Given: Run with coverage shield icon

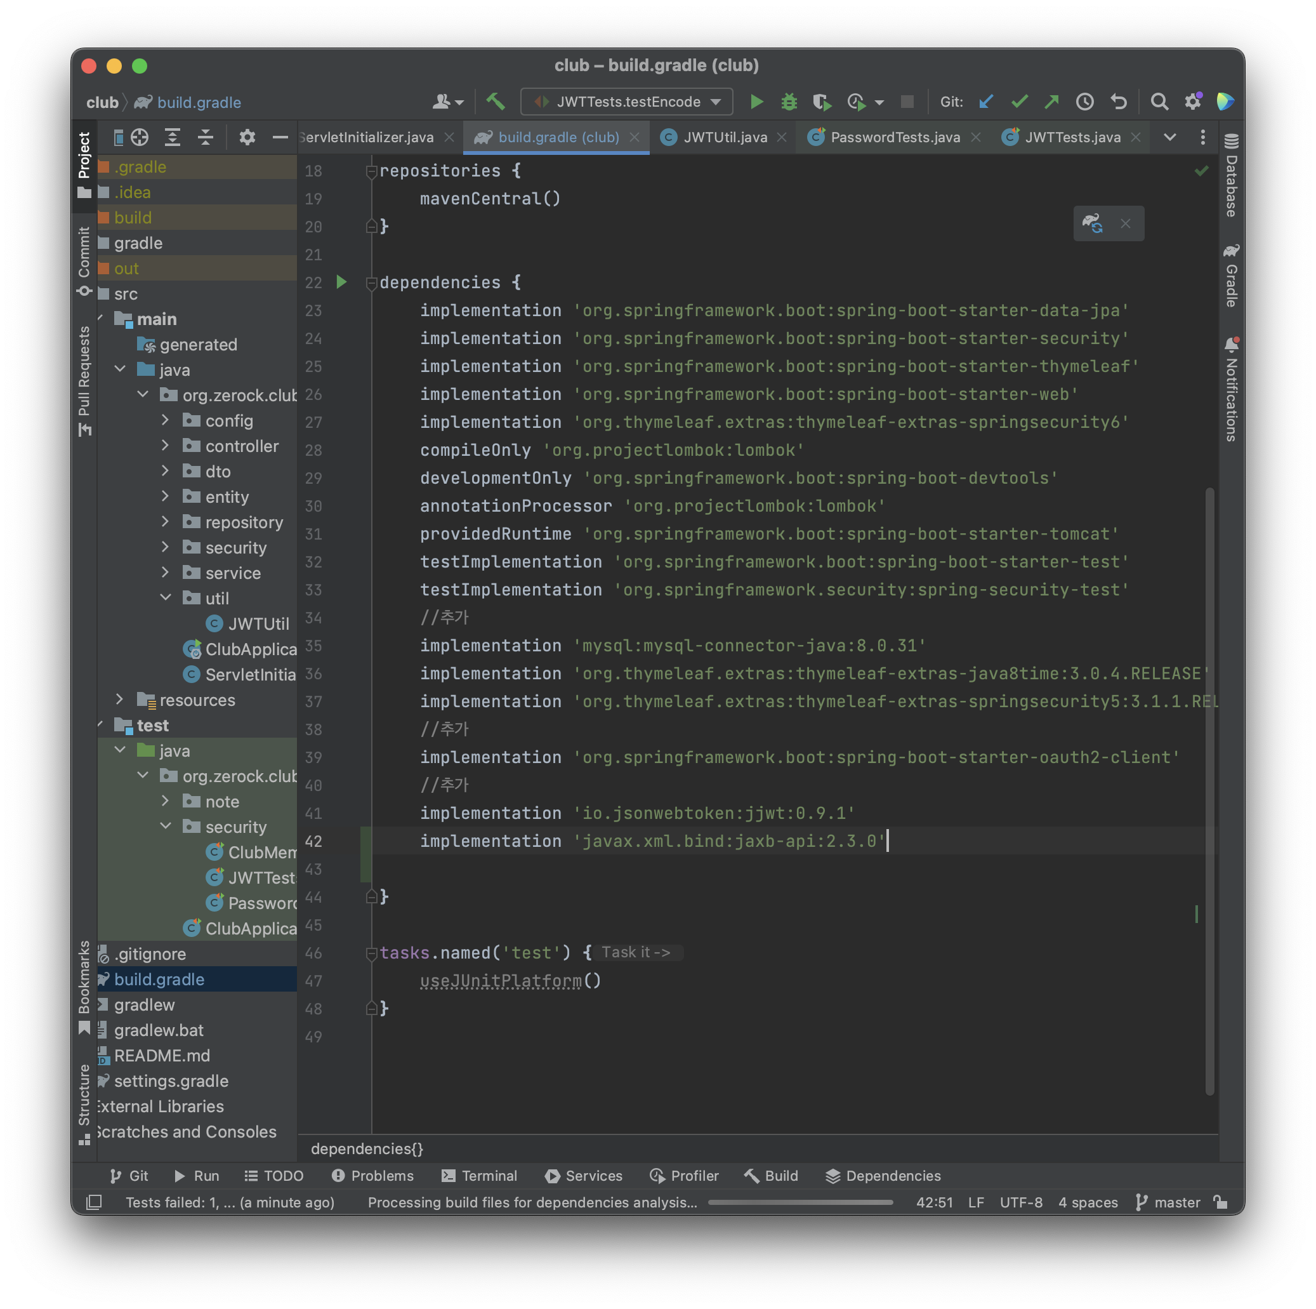Looking at the screenshot, I should click(x=822, y=102).
